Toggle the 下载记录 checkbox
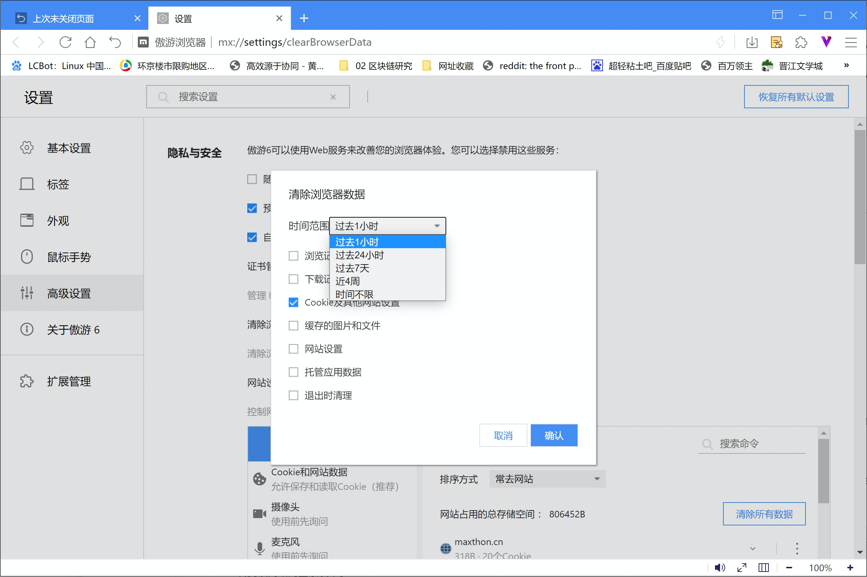The height and width of the screenshot is (577, 867). tap(293, 279)
